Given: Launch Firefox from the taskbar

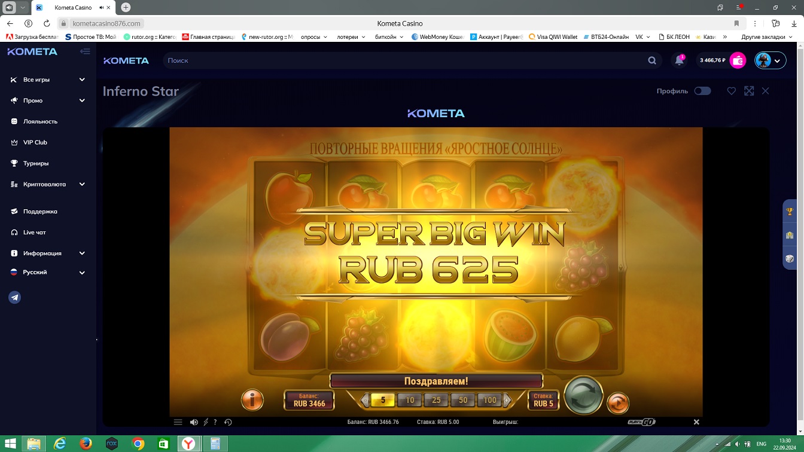Looking at the screenshot, I should pyautogui.click(x=86, y=444).
